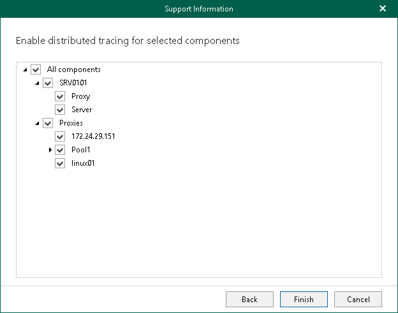Collapse the All components tree node
Screen dimensions: 398x313
(x=25, y=69)
